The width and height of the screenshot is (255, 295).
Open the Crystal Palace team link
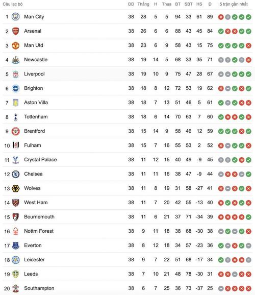pyautogui.click(x=40, y=160)
